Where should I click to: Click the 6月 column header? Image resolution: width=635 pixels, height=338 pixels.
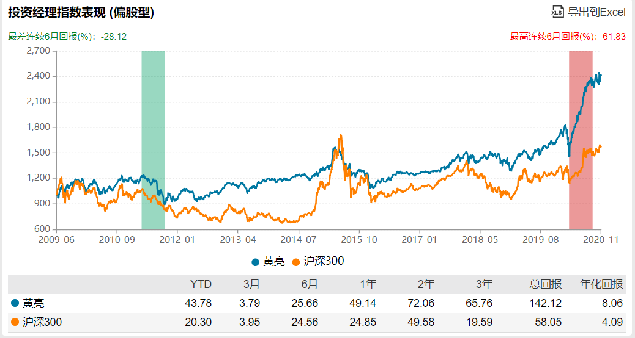(310, 284)
